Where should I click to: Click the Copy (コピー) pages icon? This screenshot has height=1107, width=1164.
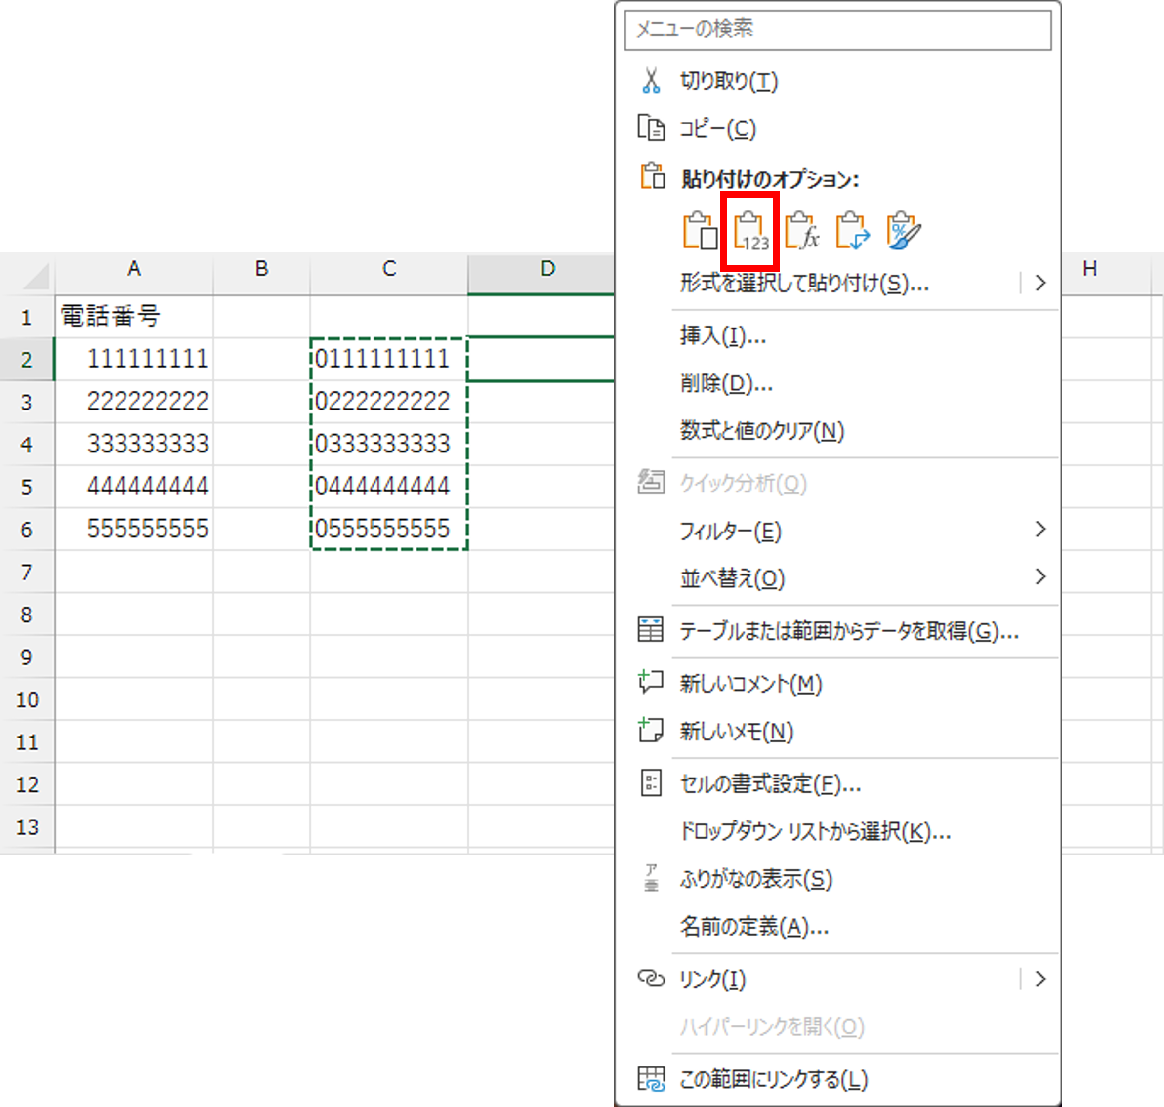pos(651,128)
